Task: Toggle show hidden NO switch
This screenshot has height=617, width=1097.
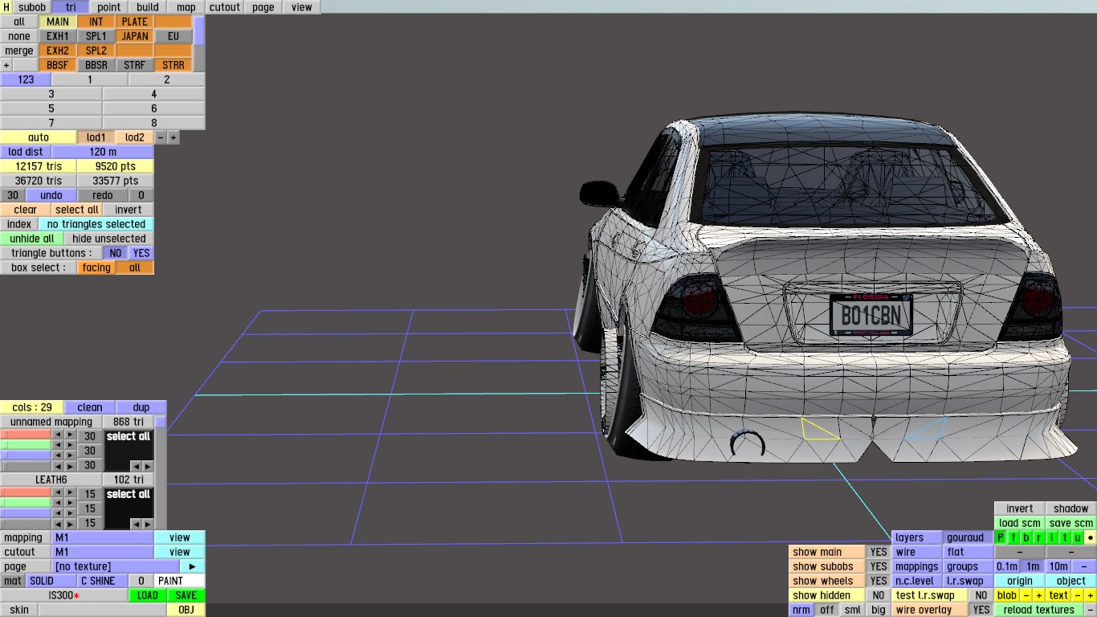Action: [879, 595]
